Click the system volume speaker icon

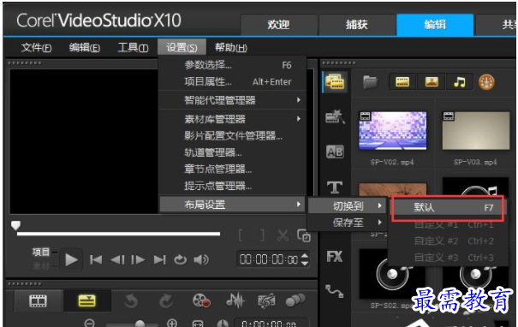(x=201, y=260)
